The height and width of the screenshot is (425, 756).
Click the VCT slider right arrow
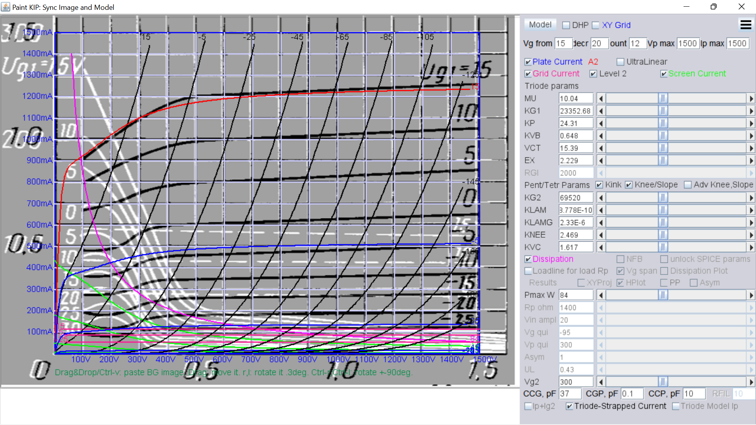coord(751,148)
